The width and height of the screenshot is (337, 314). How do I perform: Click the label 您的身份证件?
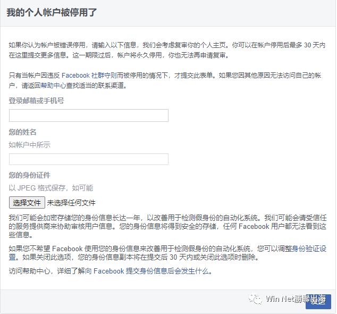(29, 175)
